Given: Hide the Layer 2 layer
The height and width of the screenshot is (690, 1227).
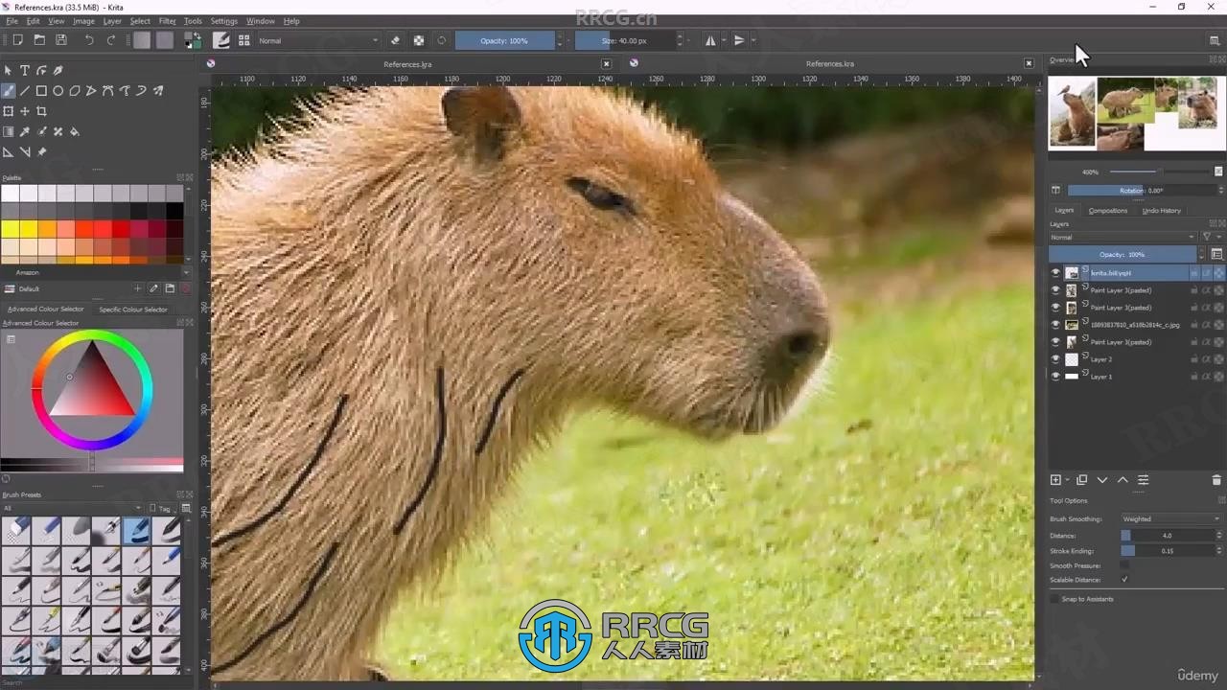Looking at the screenshot, I should click(x=1055, y=359).
